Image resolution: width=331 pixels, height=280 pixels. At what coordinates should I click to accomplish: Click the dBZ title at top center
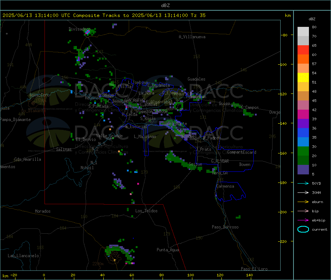tap(165, 6)
